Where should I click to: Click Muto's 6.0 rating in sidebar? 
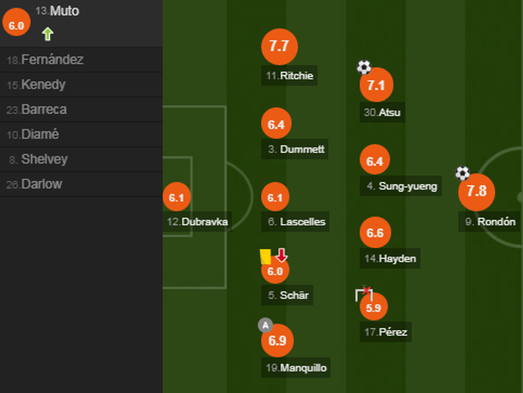coord(16,25)
